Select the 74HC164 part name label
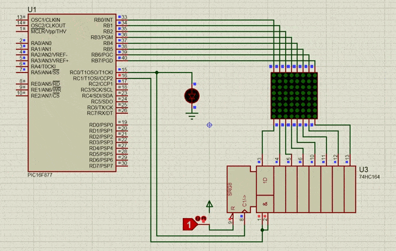The width and height of the screenshot is (396, 251). [369, 177]
